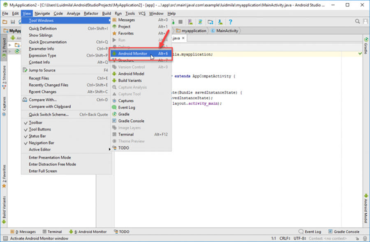This screenshot has height=242, width=370.
Task: Open the Messages tab in bottom bar
Action: coord(23,232)
